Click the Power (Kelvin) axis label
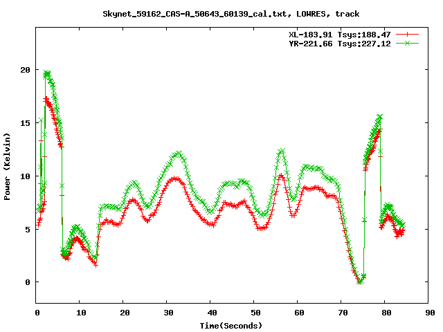Viewport: 443px width, 332px height. click(7, 167)
